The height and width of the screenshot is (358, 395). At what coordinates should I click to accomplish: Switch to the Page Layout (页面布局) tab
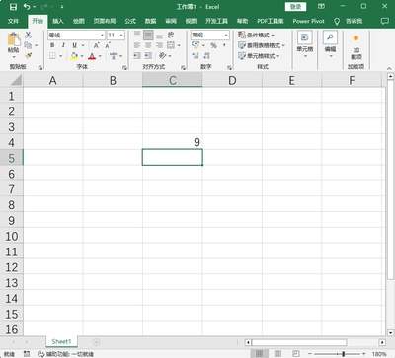pyautogui.click(x=105, y=21)
